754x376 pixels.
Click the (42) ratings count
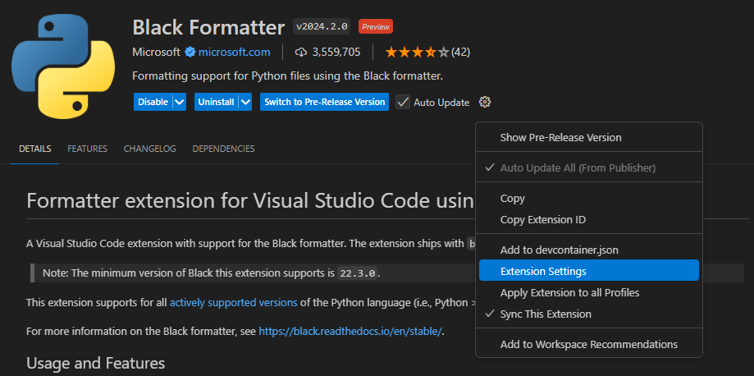coord(460,52)
